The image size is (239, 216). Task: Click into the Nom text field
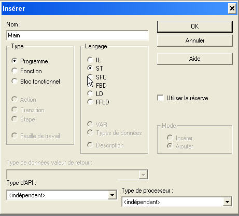77,35
